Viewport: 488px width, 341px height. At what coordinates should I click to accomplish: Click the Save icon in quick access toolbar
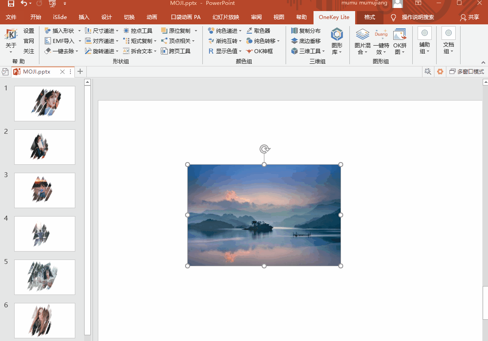tap(10, 3)
